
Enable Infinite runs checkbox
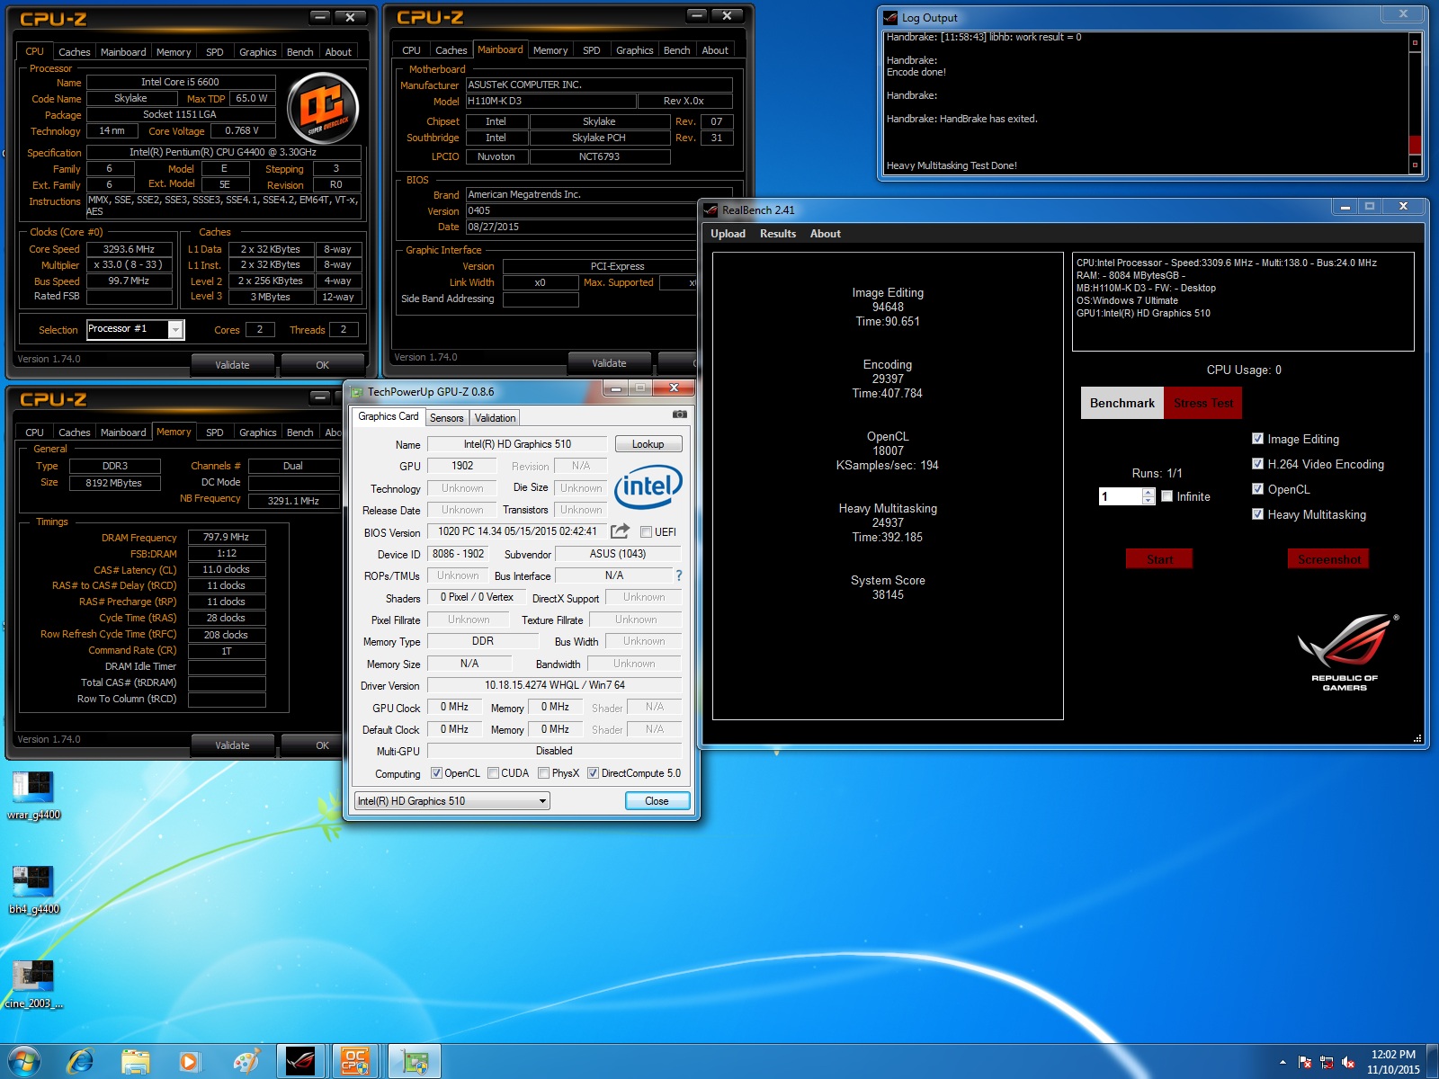point(1166,496)
